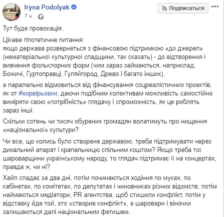Click the globe public audience icon

(41, 17)
